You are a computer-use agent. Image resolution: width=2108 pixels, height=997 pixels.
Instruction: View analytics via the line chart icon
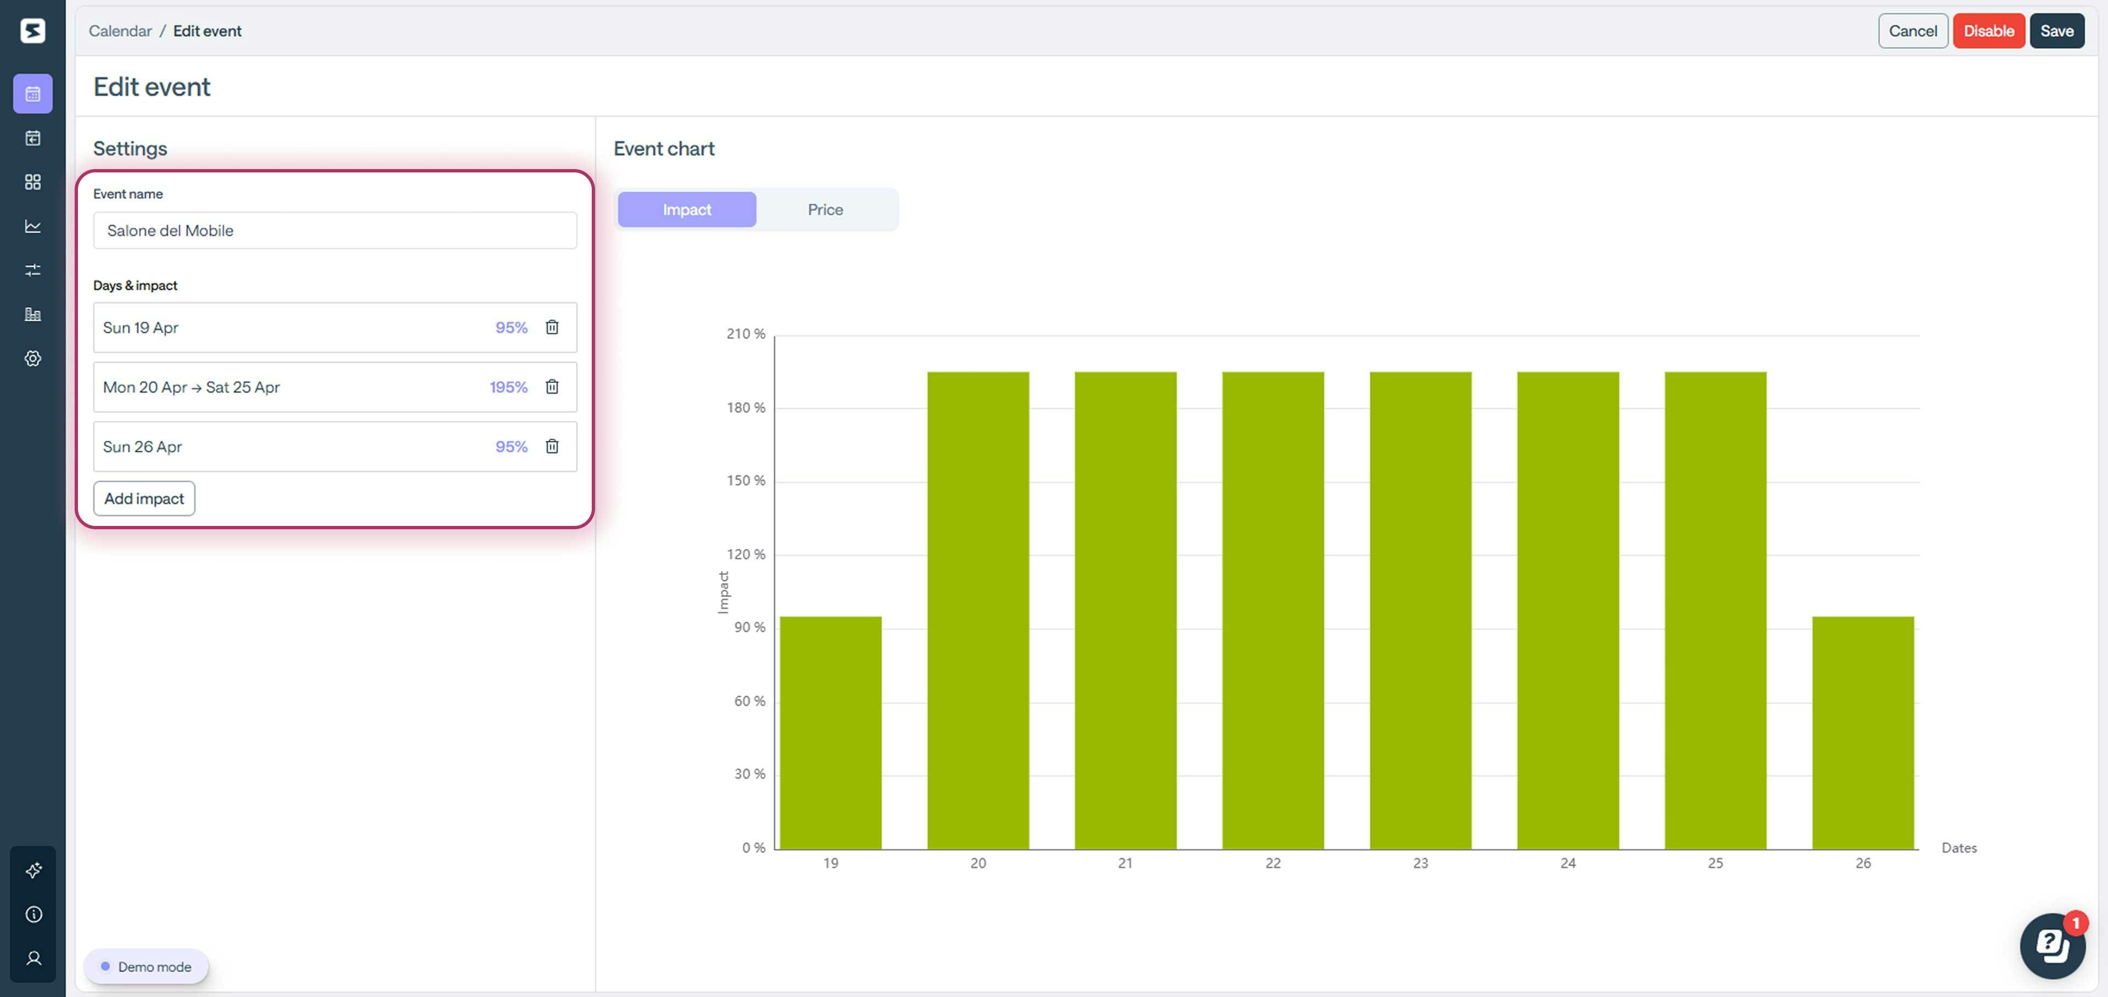(x=33, y=226)
